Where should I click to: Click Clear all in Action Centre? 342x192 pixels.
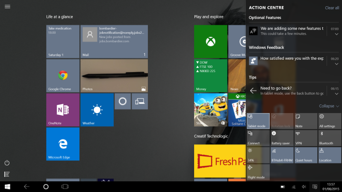point(332,8)
